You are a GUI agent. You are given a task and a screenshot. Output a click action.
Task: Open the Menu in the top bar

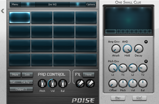click(15, 4)
